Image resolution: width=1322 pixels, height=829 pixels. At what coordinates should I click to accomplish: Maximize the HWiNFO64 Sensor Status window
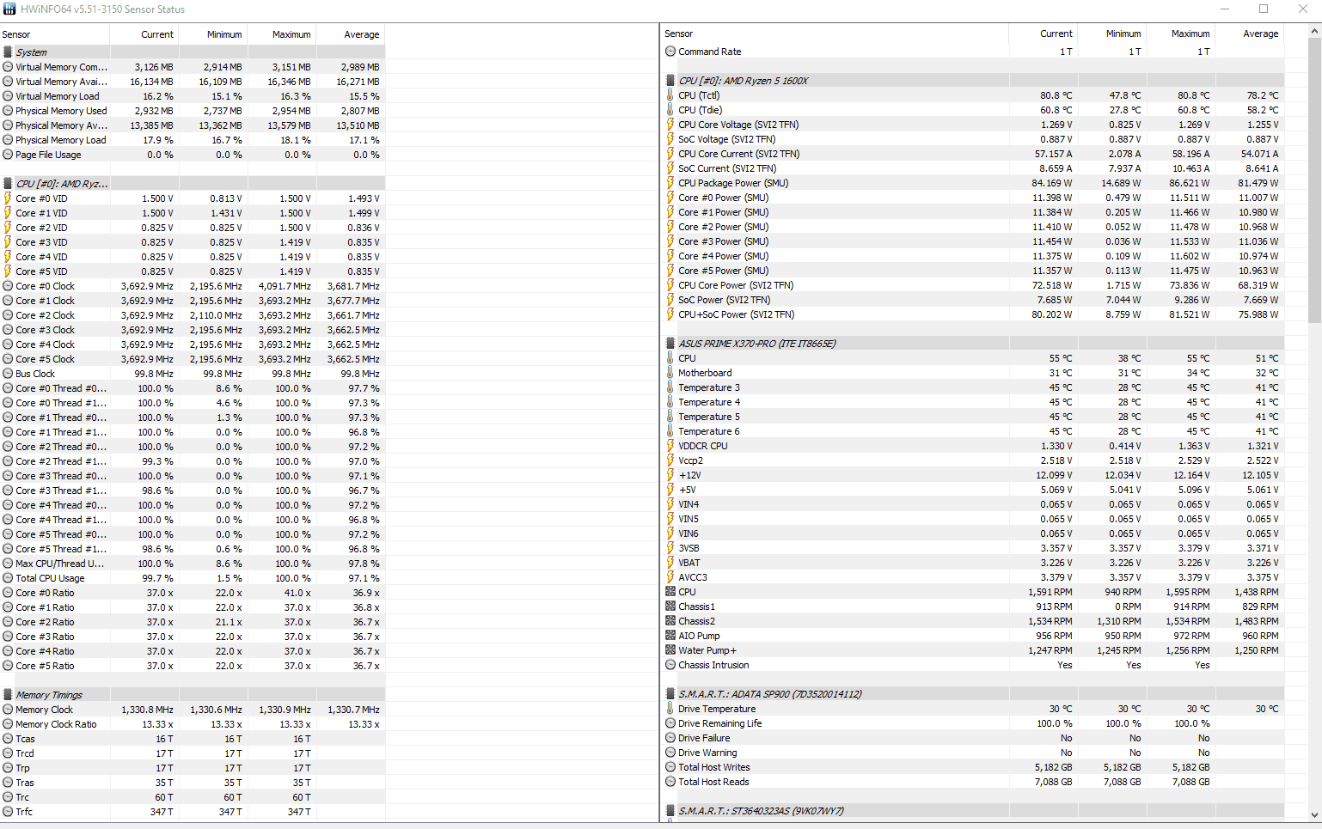pyautogui.click(x=1264, y=9)
